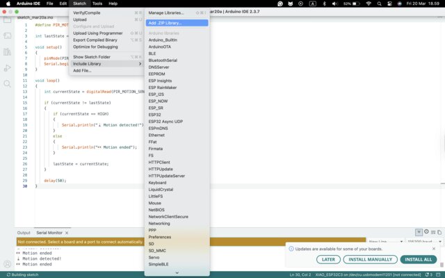Expand the Include Library submenu arrow
Viewport: 445px width, 278px height.
point(140,64)
